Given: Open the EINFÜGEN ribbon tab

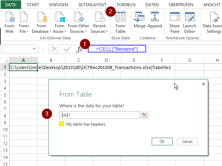Looking at the screenshot, I should pyautogui.click(x=59, y=4).
